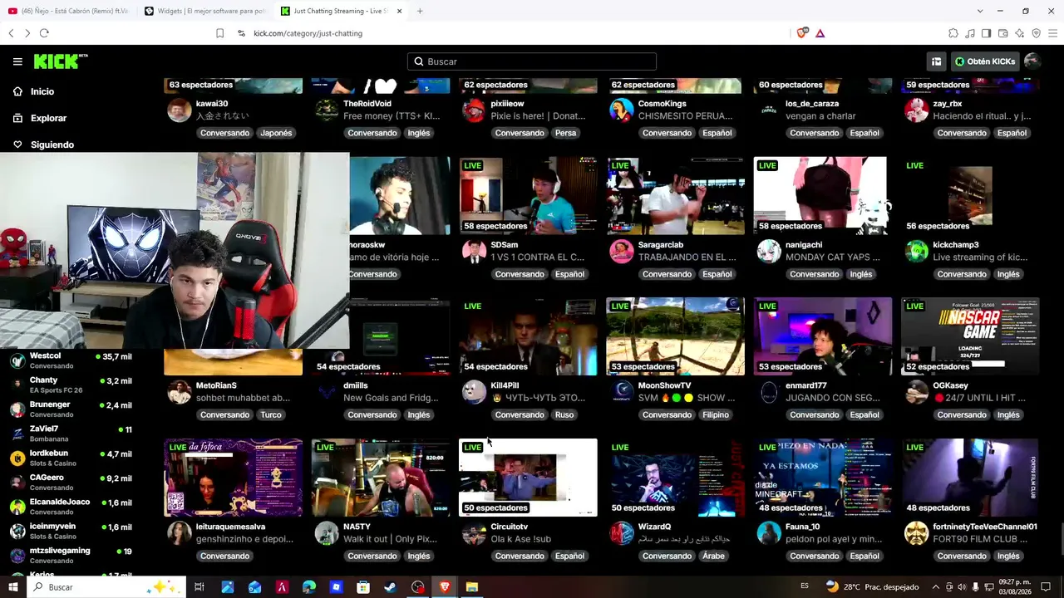
Task: Open the Windows notification center icon
Action: [x=1047, y=587]
